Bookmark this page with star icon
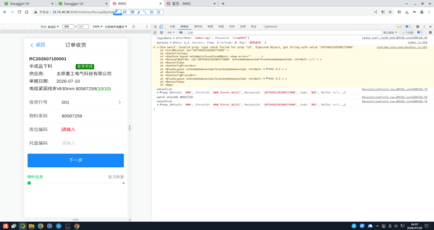The image size is (434, 230). [390, 12]
